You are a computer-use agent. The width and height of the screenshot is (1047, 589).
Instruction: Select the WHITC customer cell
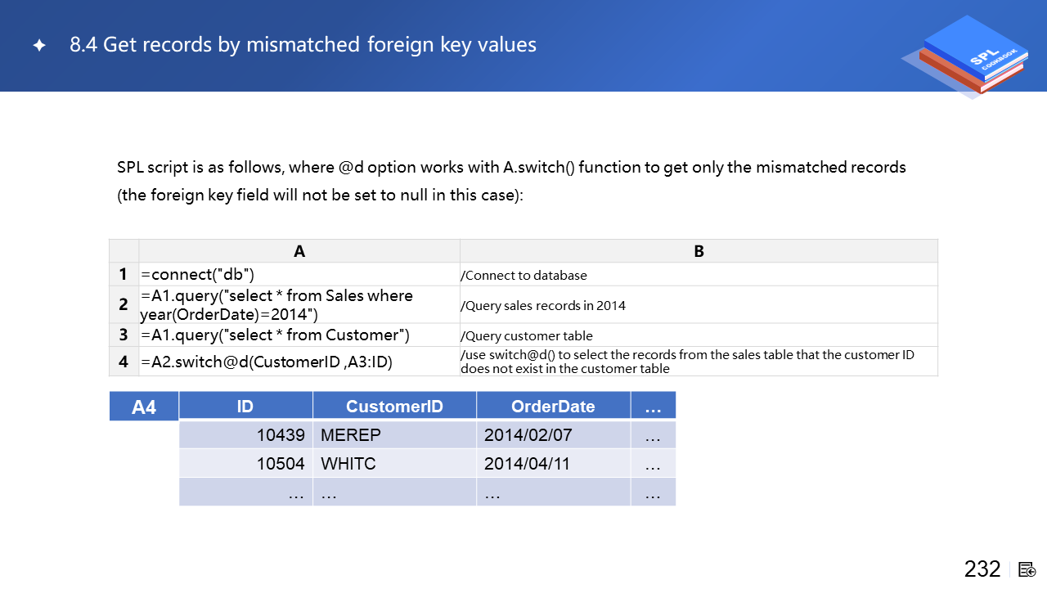point(394,464)
